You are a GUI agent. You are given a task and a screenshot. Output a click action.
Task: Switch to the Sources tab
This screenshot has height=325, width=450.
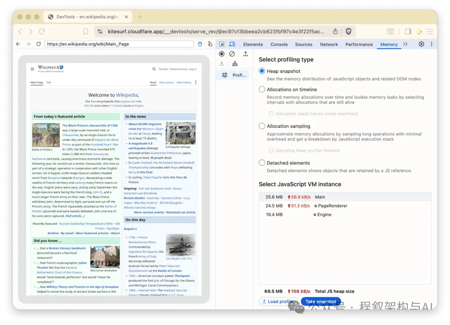304,44
